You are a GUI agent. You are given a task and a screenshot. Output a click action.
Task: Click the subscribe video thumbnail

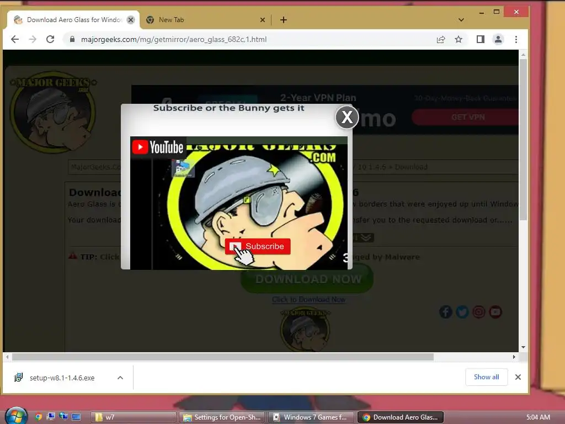[x=238, y=203]
